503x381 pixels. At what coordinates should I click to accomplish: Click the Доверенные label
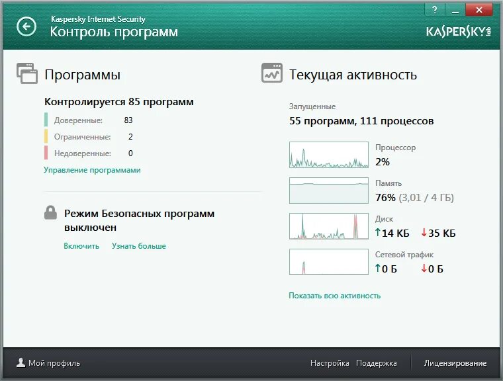pyautogui.click(x=78, y=120)
